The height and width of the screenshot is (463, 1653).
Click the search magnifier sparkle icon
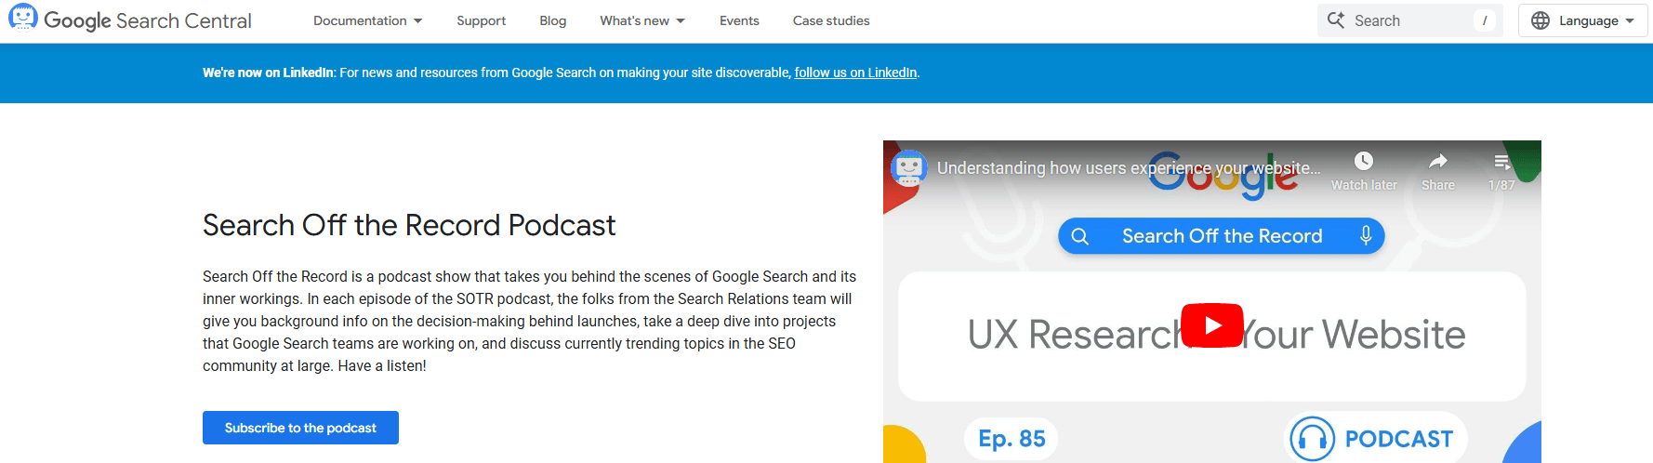point(1336,20)
